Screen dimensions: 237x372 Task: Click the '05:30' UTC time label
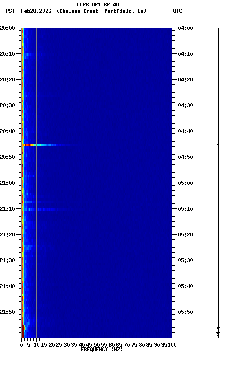185,260
